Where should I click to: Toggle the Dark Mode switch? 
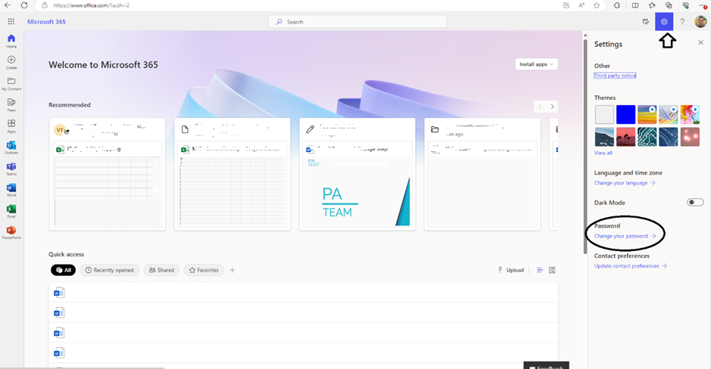pos(694,203)
